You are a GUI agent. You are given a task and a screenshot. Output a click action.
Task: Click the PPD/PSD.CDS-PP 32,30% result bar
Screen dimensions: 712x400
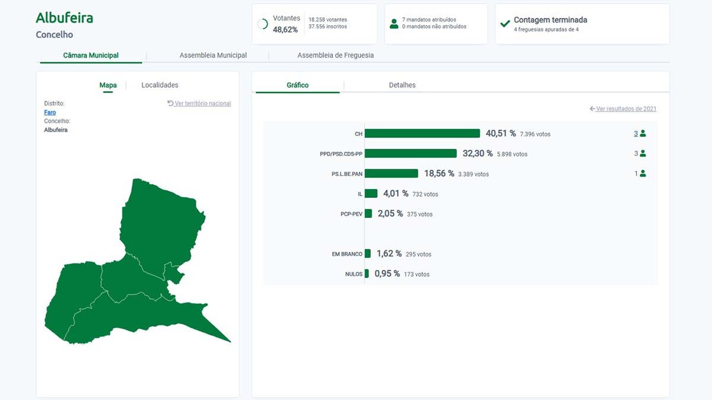(x=411, y=153)
